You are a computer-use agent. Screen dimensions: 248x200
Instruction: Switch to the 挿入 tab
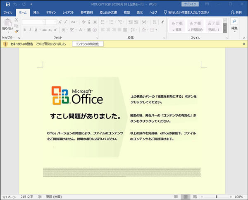point(36,12)
